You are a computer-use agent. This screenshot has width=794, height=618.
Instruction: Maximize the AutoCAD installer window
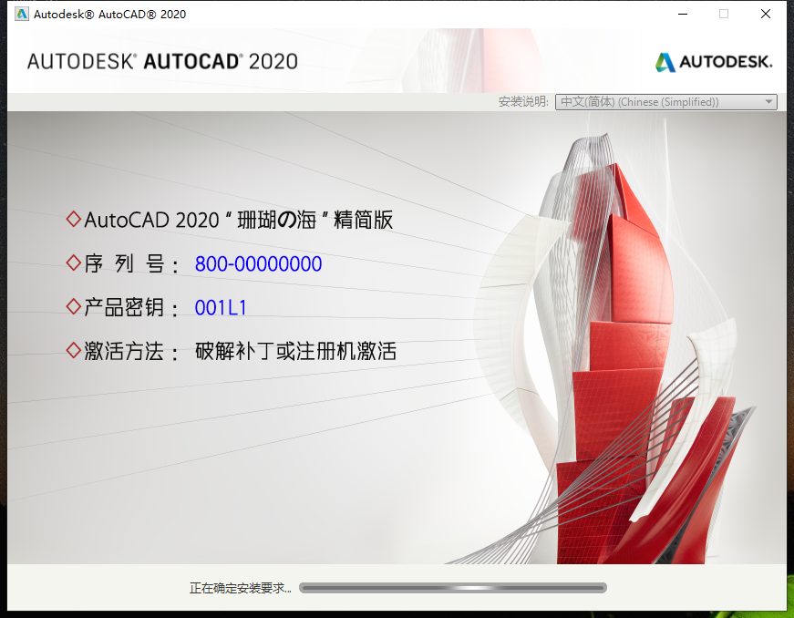[x=724, y=14]
